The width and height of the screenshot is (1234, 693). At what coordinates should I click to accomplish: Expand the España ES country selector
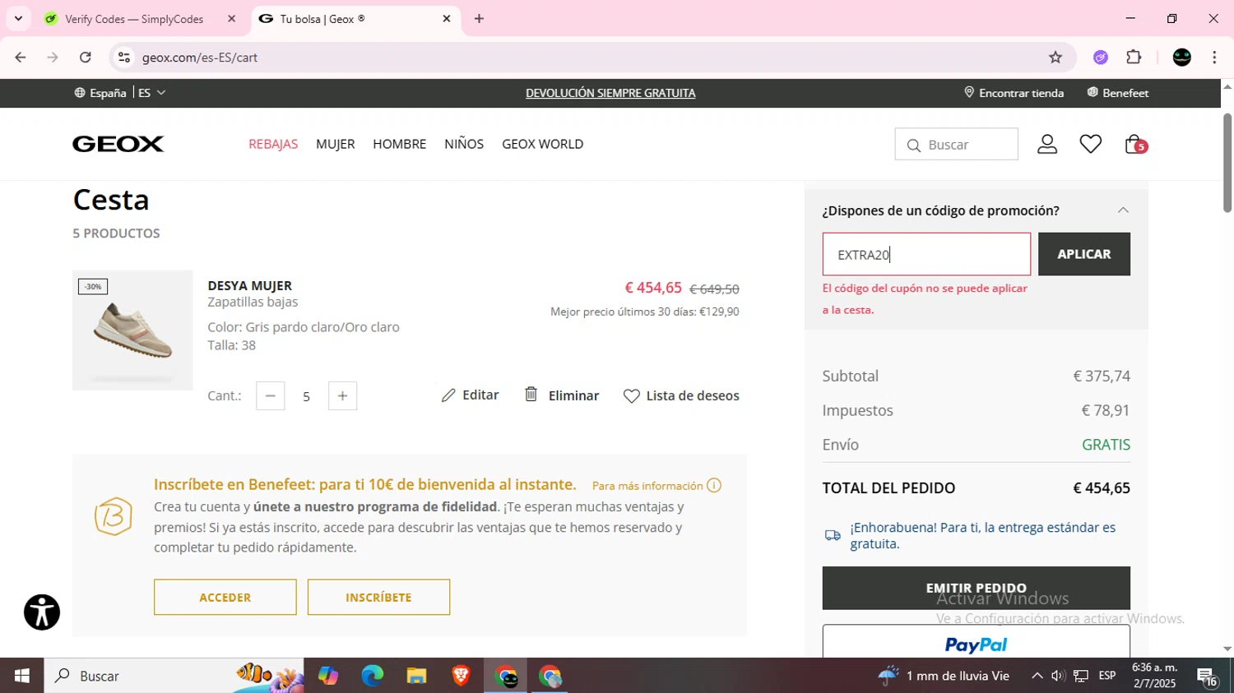pos(120,93)
